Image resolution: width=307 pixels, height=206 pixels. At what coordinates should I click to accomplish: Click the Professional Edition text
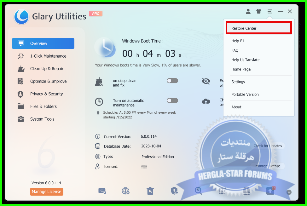click(158, 157)
